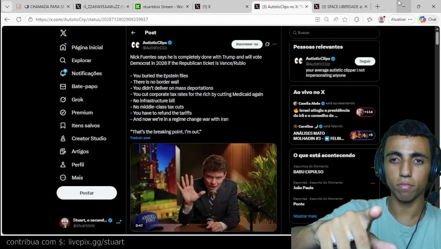Open Bate-papo messages
This screenshot has height=249, width=441.
(x=79, y=86)
